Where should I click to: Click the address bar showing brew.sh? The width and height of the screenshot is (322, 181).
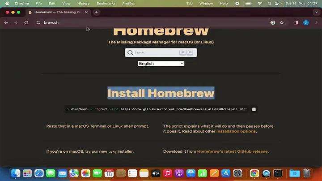152,22
